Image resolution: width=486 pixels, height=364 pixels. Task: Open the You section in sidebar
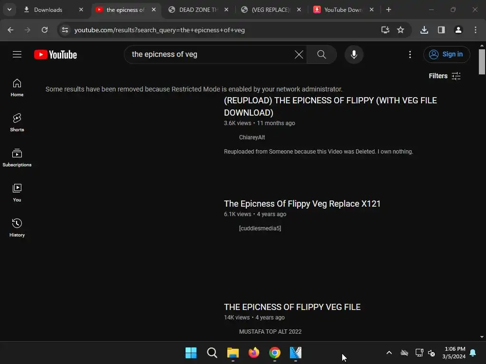[x=17, y=193]
